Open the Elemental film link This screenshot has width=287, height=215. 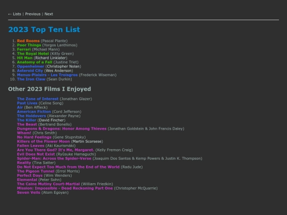tap(27, 180)
